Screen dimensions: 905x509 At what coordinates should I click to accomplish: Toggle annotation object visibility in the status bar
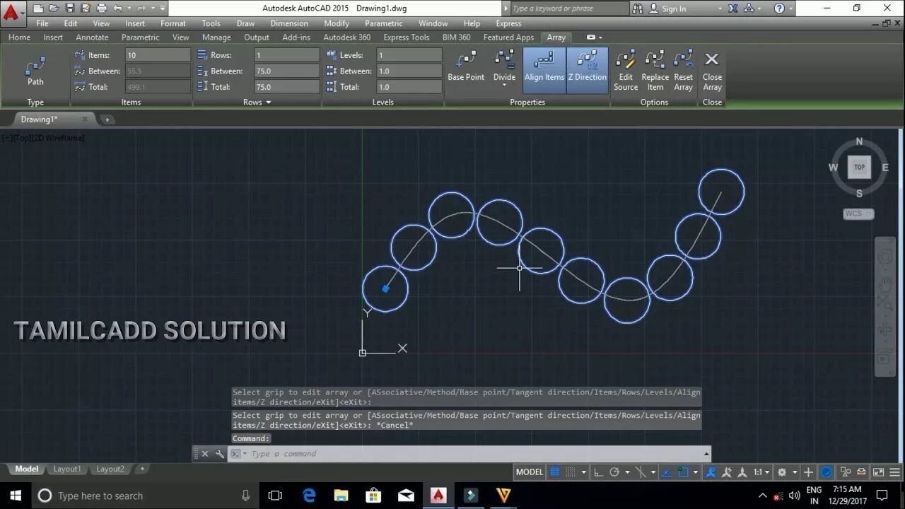[x=710, y=472]
